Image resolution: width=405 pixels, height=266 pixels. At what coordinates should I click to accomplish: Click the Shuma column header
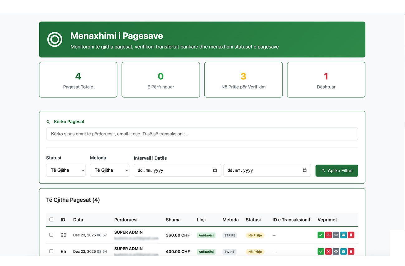coord(173,220)
